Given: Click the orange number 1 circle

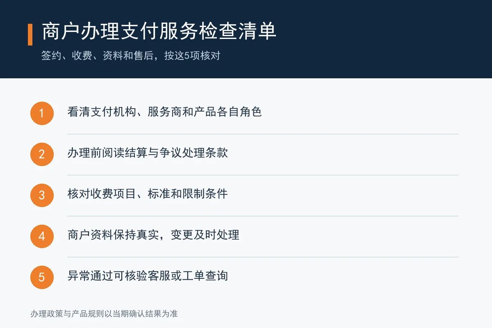Looking at the screenshot, I should coord(42,113).
